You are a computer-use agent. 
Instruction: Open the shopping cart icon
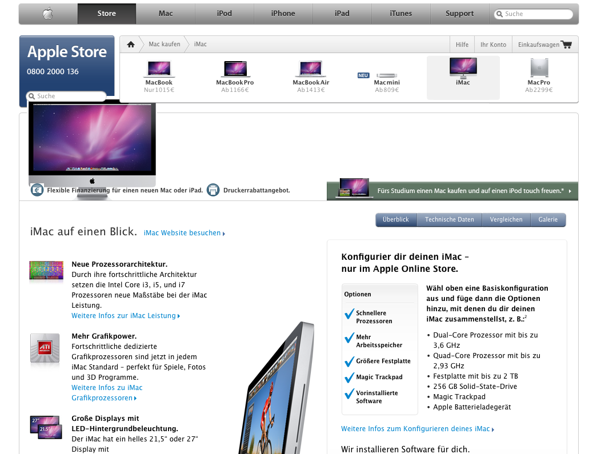(567, 45)
